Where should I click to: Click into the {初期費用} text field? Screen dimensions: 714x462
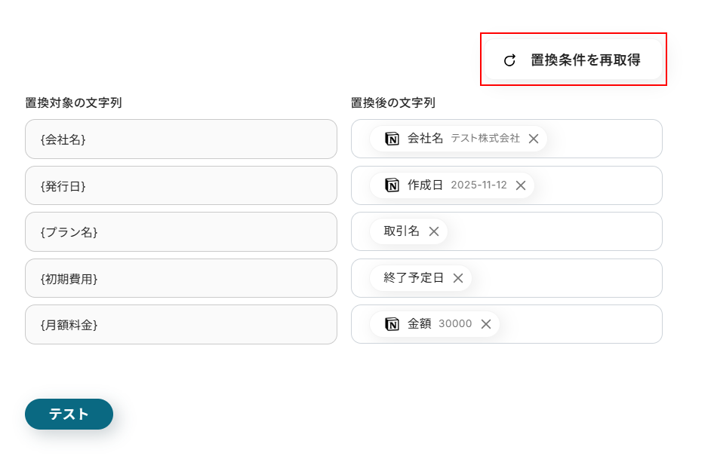pos(180,278)
